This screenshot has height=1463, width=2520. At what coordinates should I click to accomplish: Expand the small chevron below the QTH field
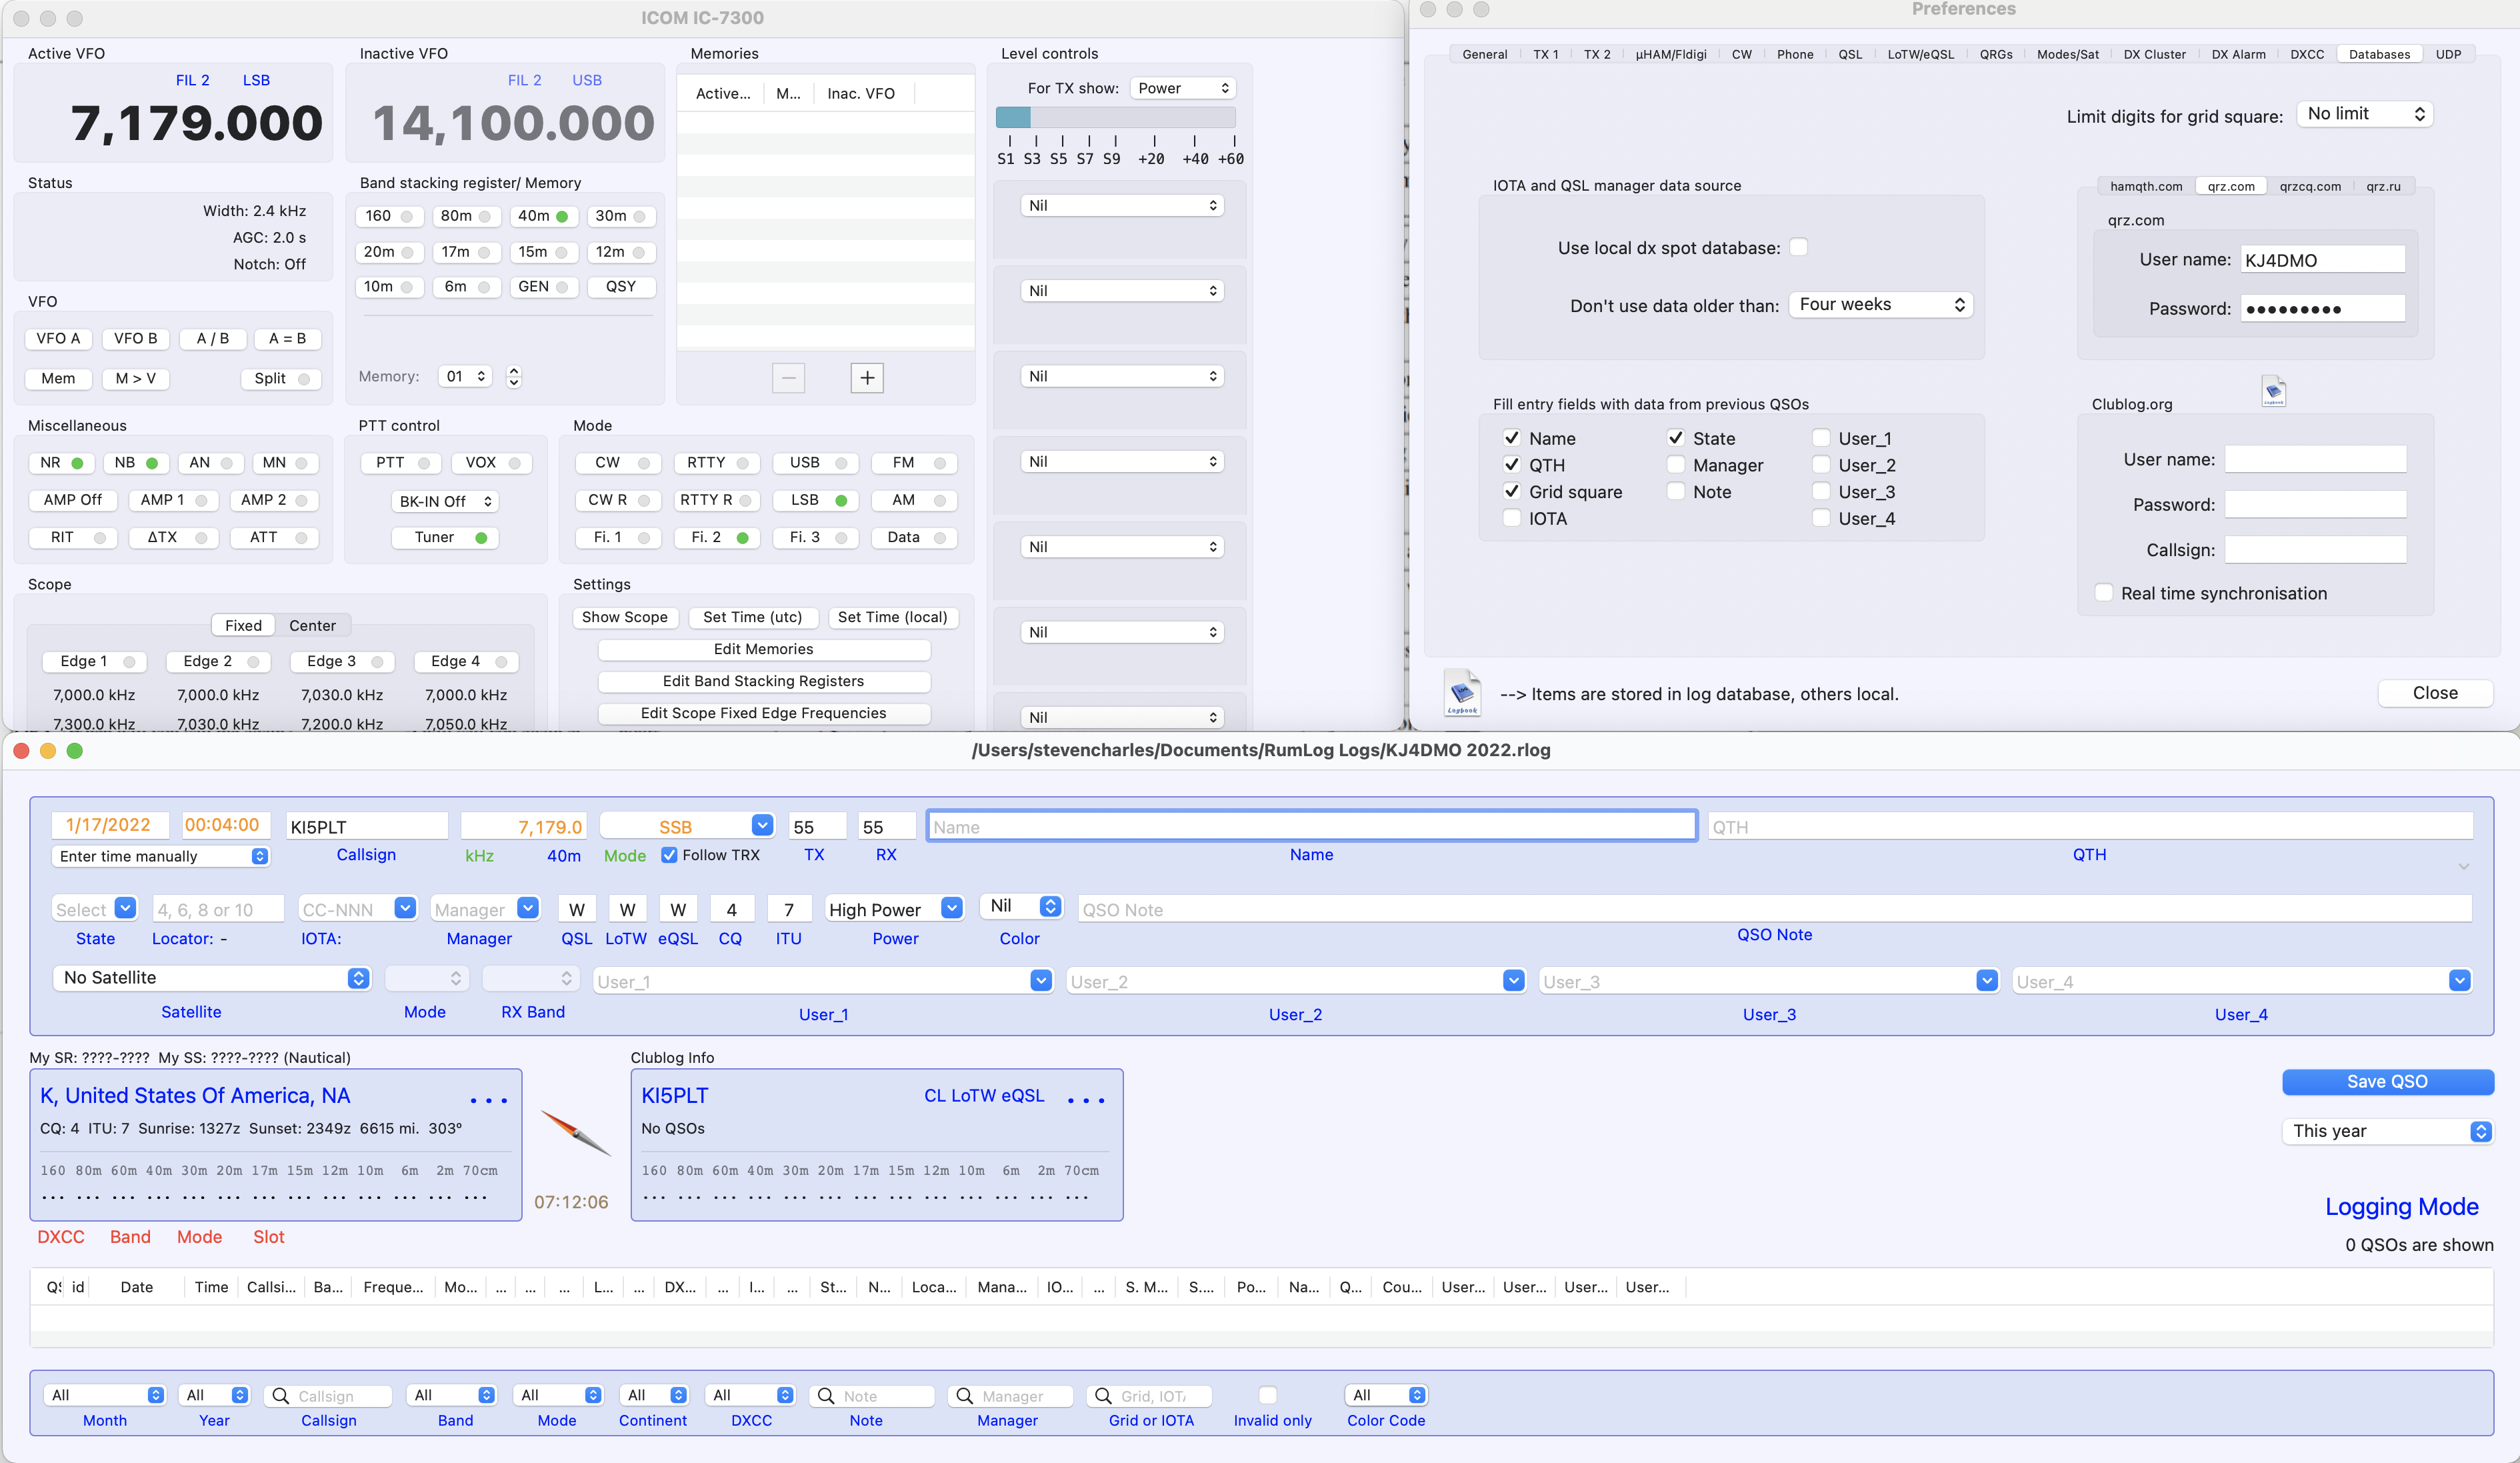click(x=2464, y=867)
